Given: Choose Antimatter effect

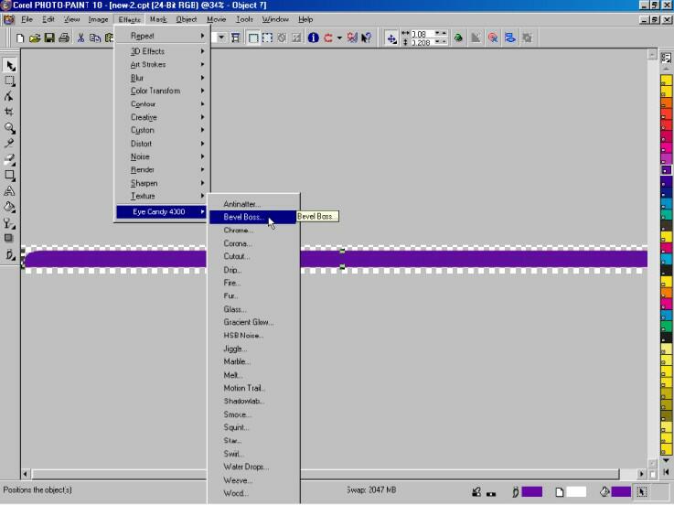Looking at the screenshot, I should (x=252, y=204).
